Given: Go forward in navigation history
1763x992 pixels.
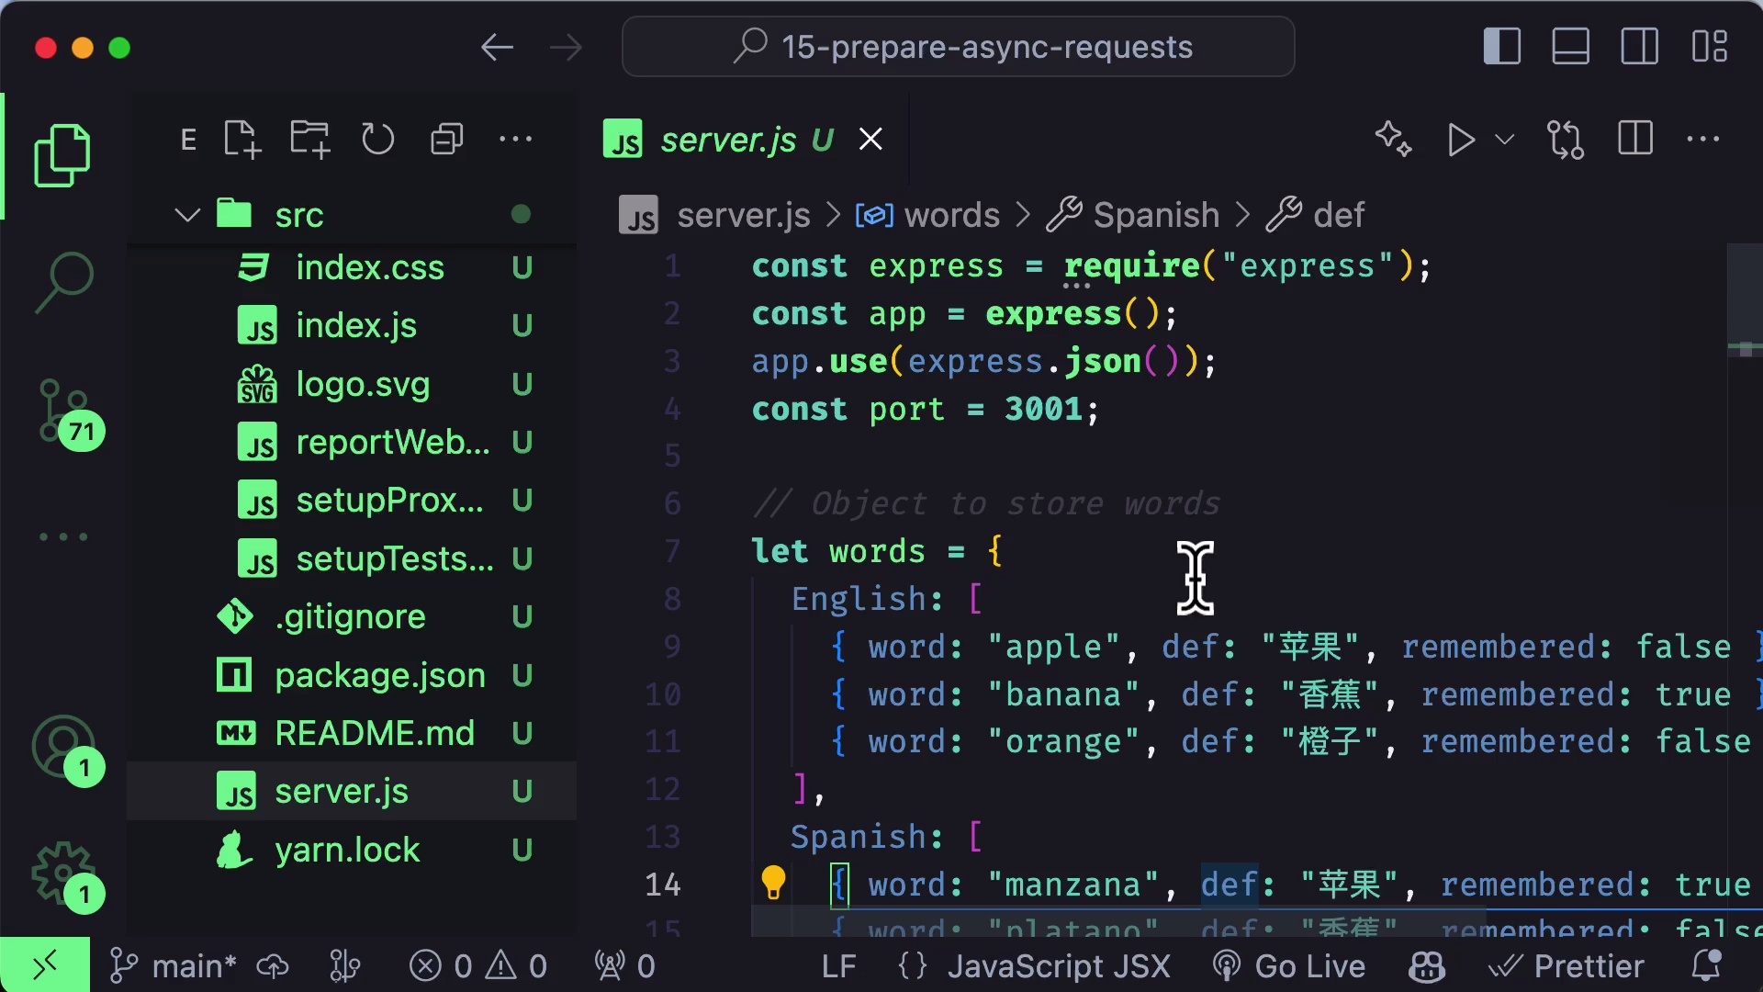Looking at the screenshot, I should 566,47.
